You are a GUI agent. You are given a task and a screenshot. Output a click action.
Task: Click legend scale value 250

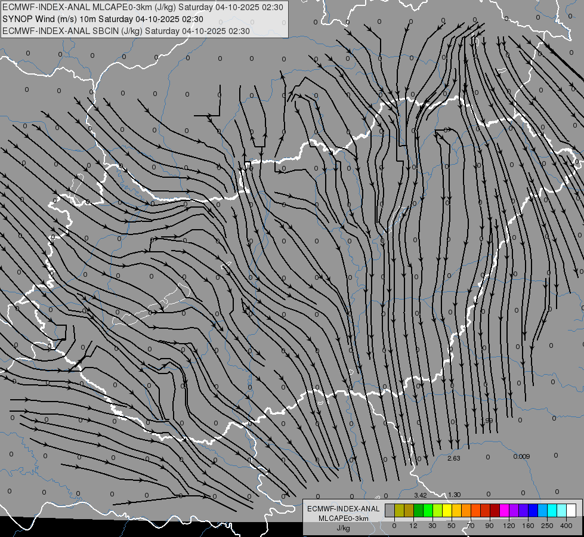[547, 526]
